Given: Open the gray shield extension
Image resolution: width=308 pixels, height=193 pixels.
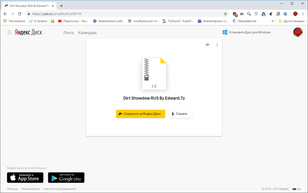Looking at the screenshot, I should point(256,14).
